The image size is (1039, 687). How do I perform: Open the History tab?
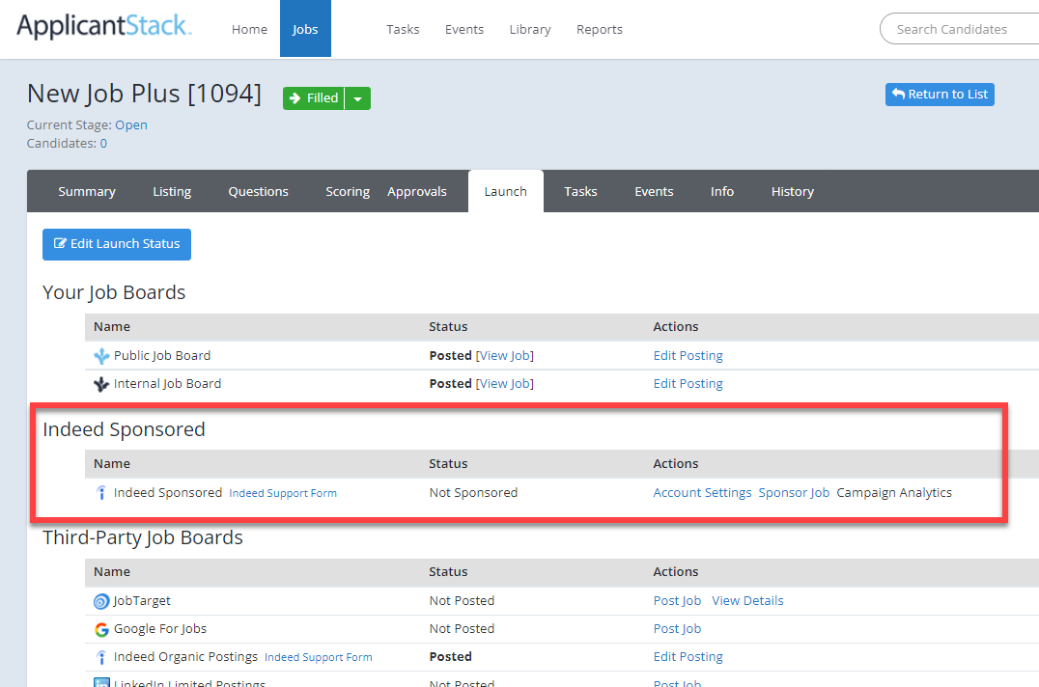coord(792,191)
